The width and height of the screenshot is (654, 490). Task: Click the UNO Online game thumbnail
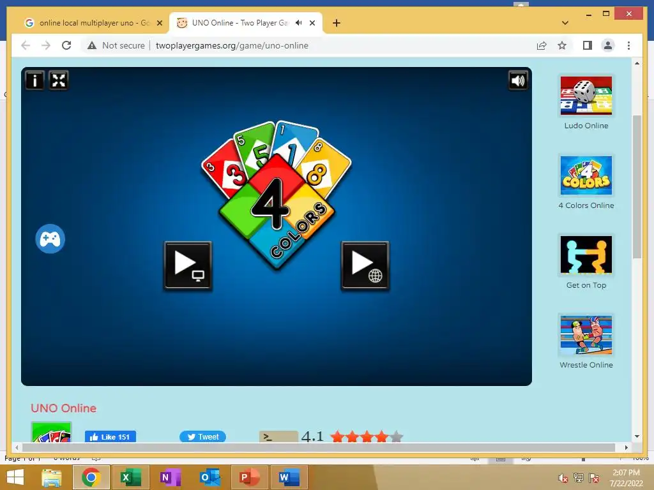tap(51, 433)
